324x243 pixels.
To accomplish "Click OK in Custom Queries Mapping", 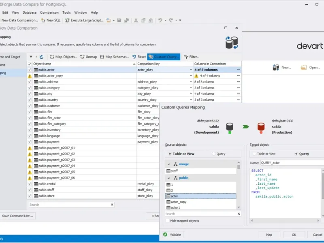I will (294, 235).
